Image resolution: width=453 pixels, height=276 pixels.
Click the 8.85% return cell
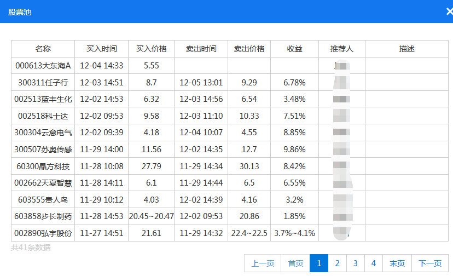pos(294,132)
